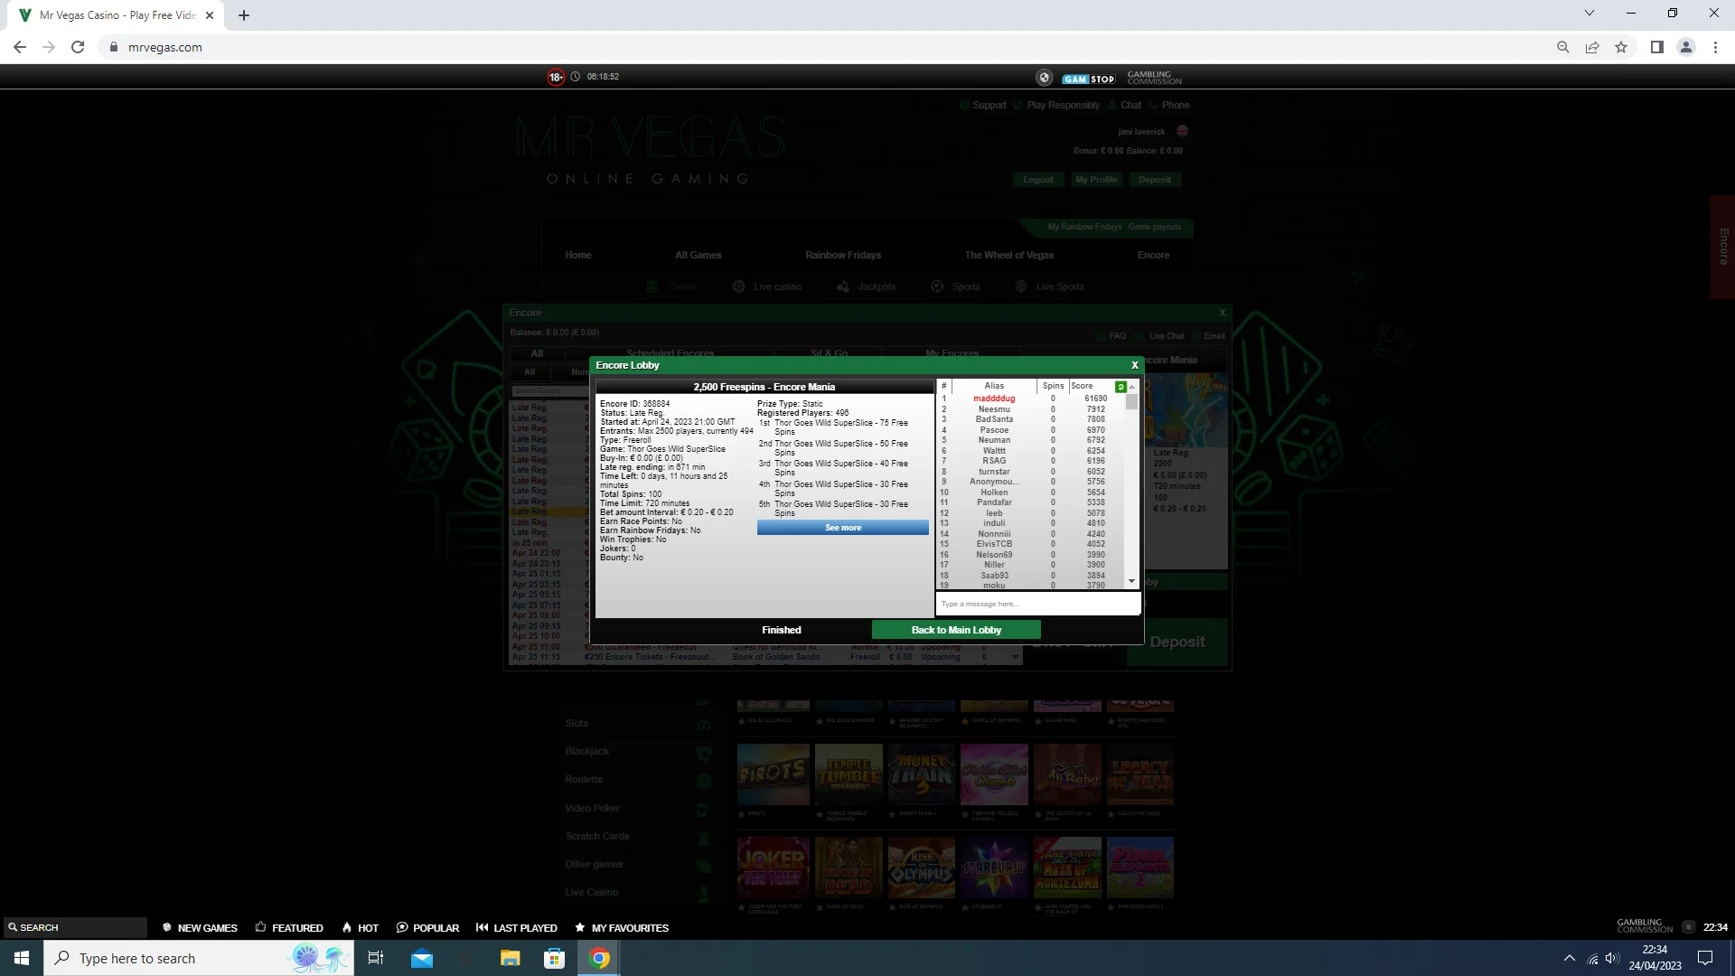Open the Home menu item
This screenshot has width=1735, height=976.
[578, 255]
